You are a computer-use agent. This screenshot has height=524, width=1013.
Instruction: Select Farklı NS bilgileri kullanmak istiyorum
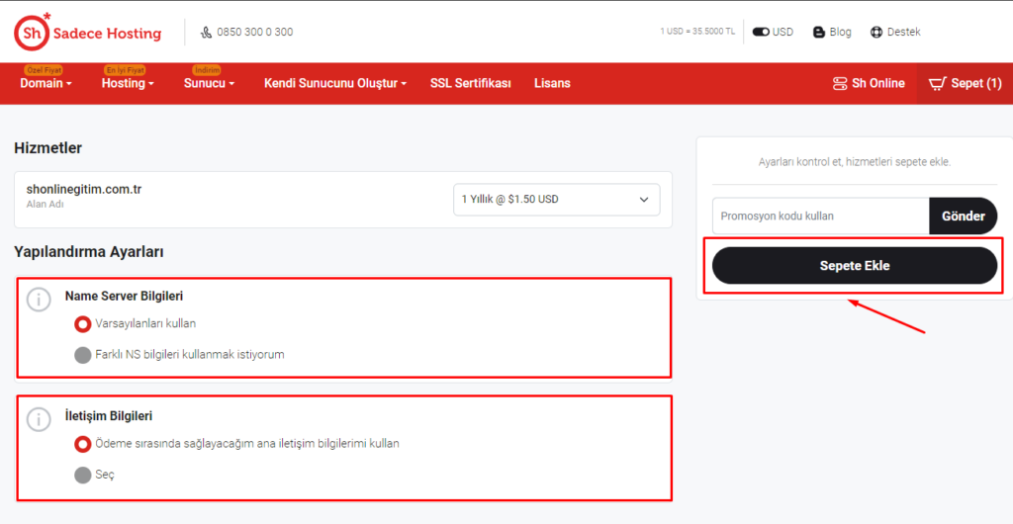click(x=83, y=355)
